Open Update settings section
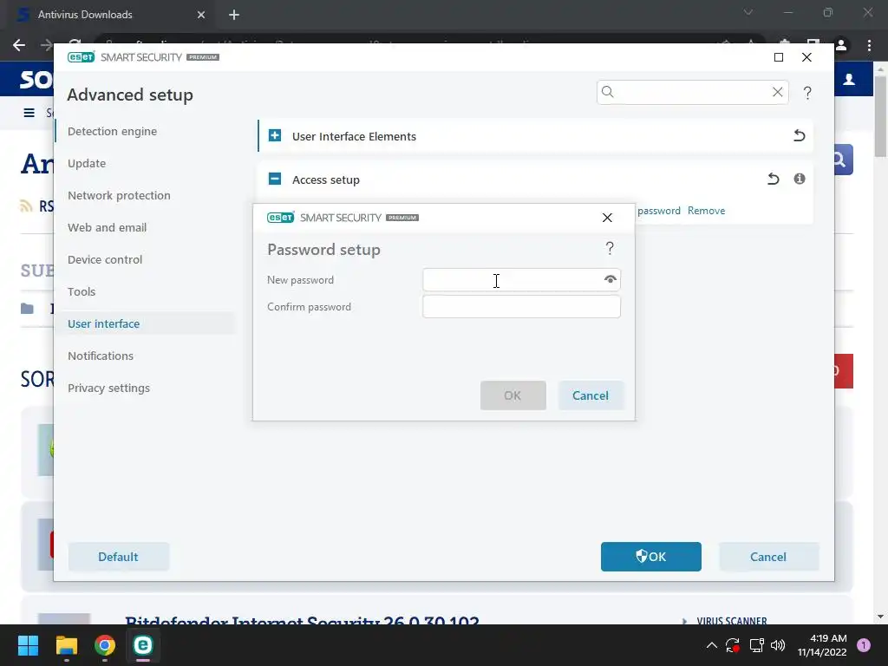The height and width of the screenshot is (666, 888). [x=87, y=163]
